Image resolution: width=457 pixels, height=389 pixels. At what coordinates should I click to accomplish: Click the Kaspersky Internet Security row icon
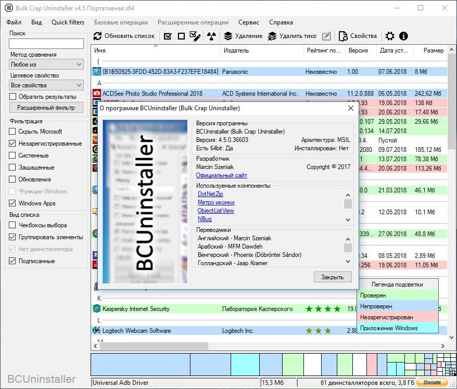(x=96, y=308)
